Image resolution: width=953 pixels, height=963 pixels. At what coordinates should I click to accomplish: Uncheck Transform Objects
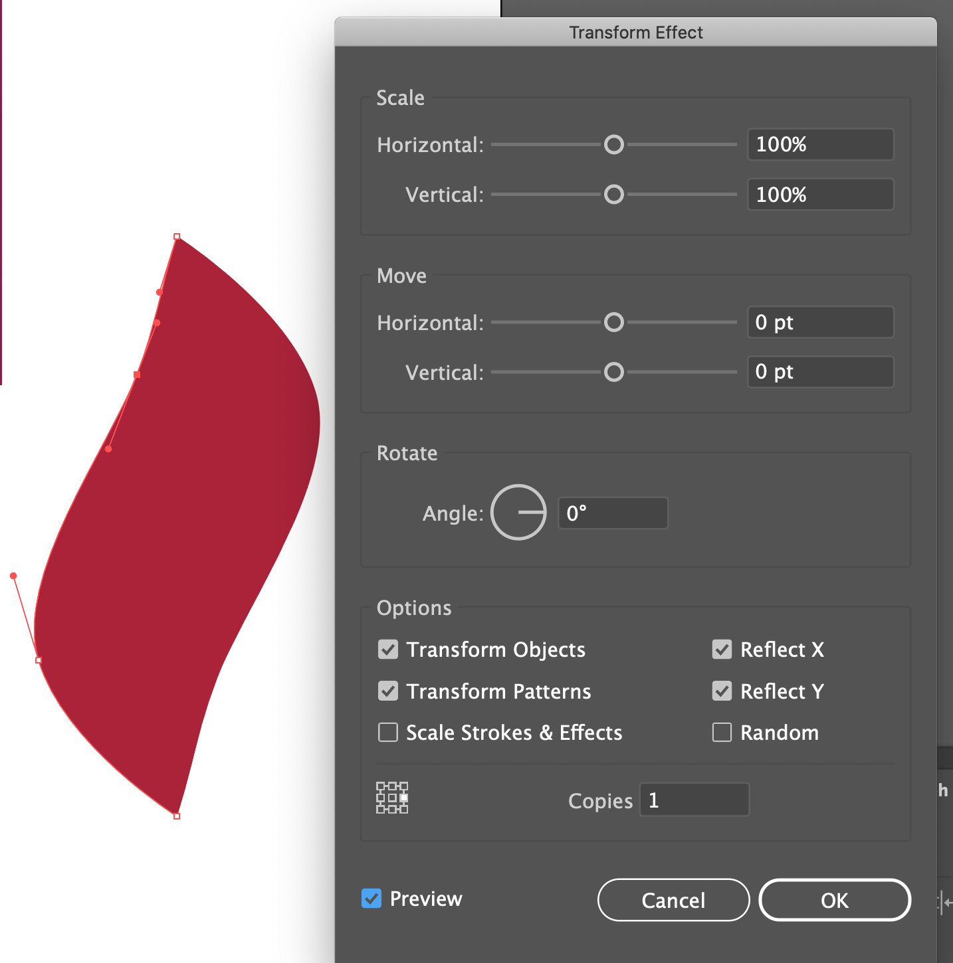coord(388,650)
